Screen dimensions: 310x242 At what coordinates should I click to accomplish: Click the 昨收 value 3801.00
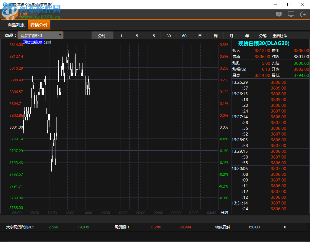click(x=301, y=57)
